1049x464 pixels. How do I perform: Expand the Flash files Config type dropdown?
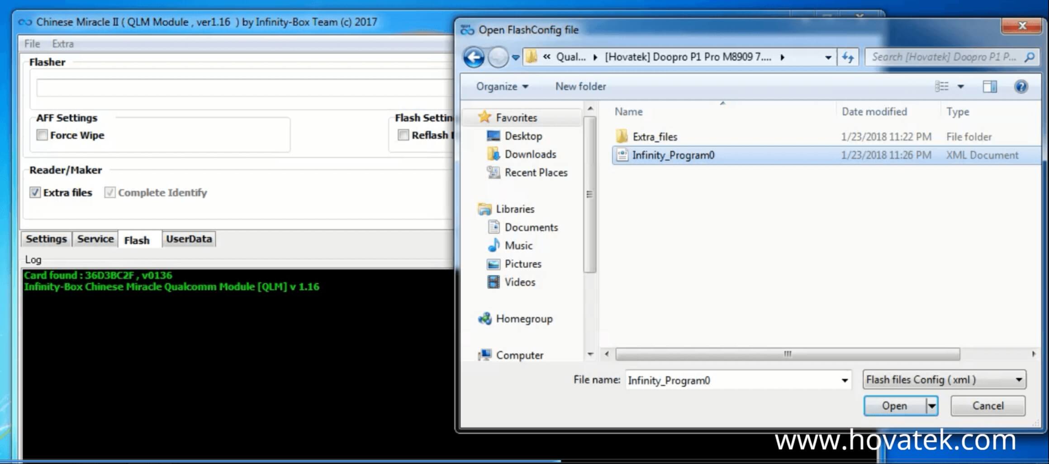pyautogui.click(x=1019, y=380)
